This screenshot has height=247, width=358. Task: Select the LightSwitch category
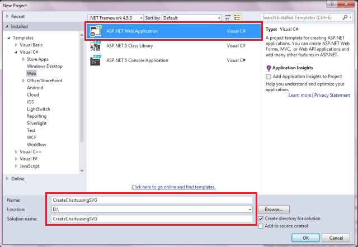(x=39, y=109)
